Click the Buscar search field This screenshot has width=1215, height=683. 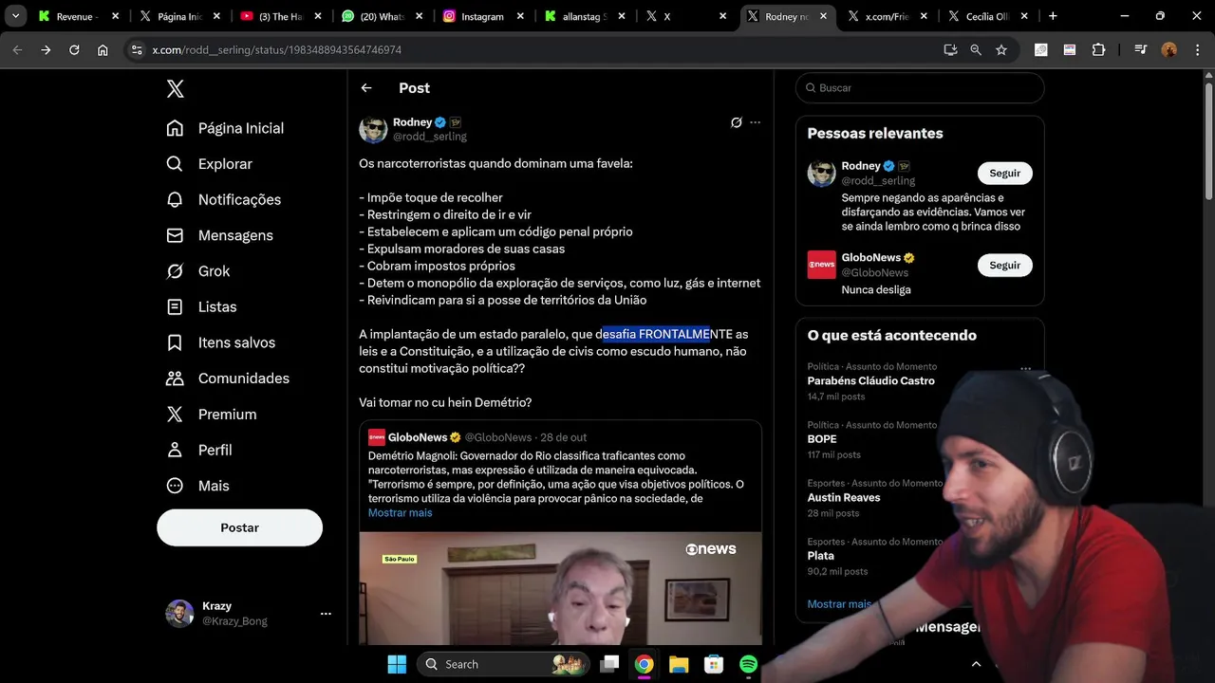[x=920, y=87]
